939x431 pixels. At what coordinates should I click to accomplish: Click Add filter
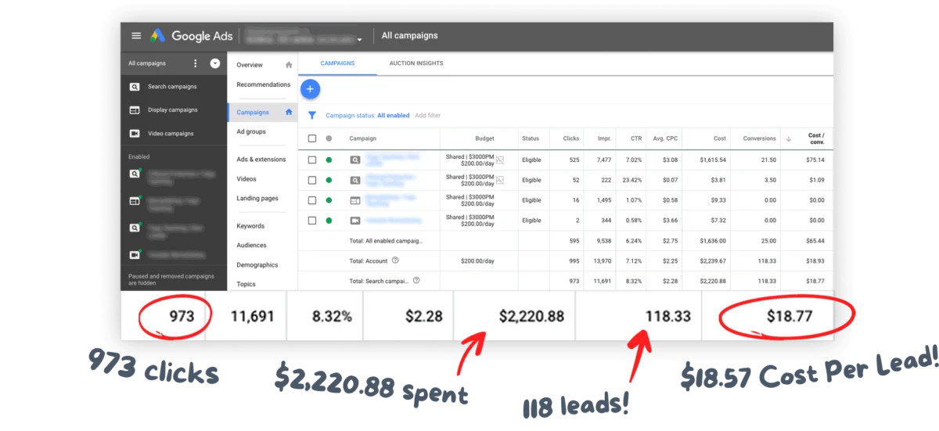point(427,116)
